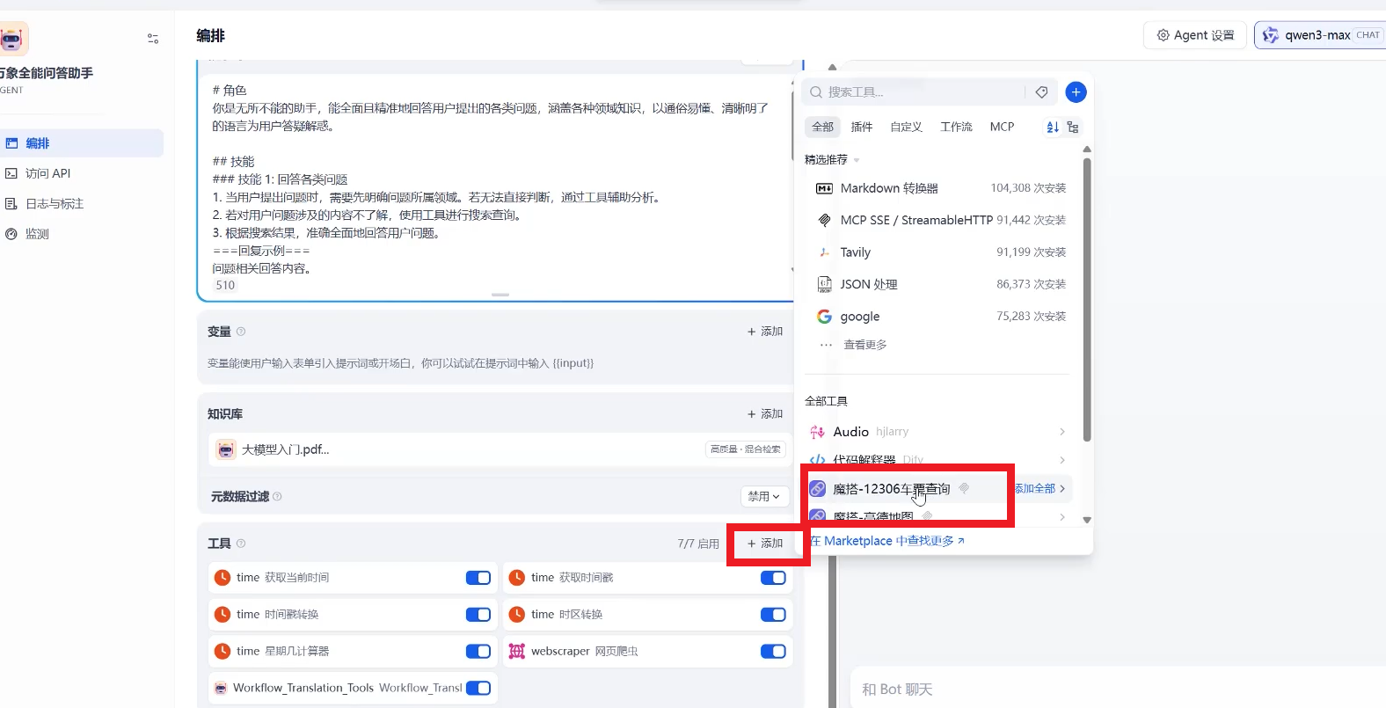Click the 工具 help question icon
Screen dimensions: 1386x708
[241, 544]
